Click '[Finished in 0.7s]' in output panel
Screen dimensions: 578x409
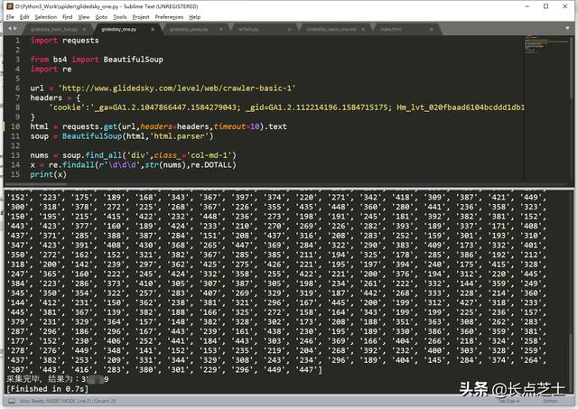[48, 389]
